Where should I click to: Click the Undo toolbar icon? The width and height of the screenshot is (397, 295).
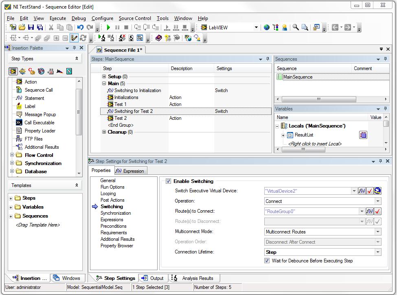click(80, 27)
